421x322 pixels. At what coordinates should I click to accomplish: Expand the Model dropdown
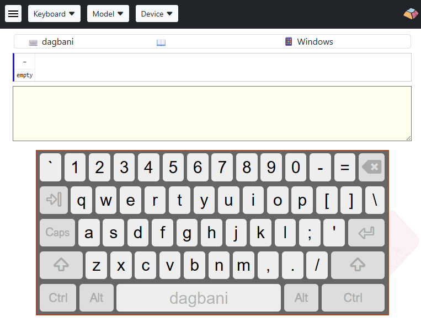pyautogui.click(x=108, y=14)
